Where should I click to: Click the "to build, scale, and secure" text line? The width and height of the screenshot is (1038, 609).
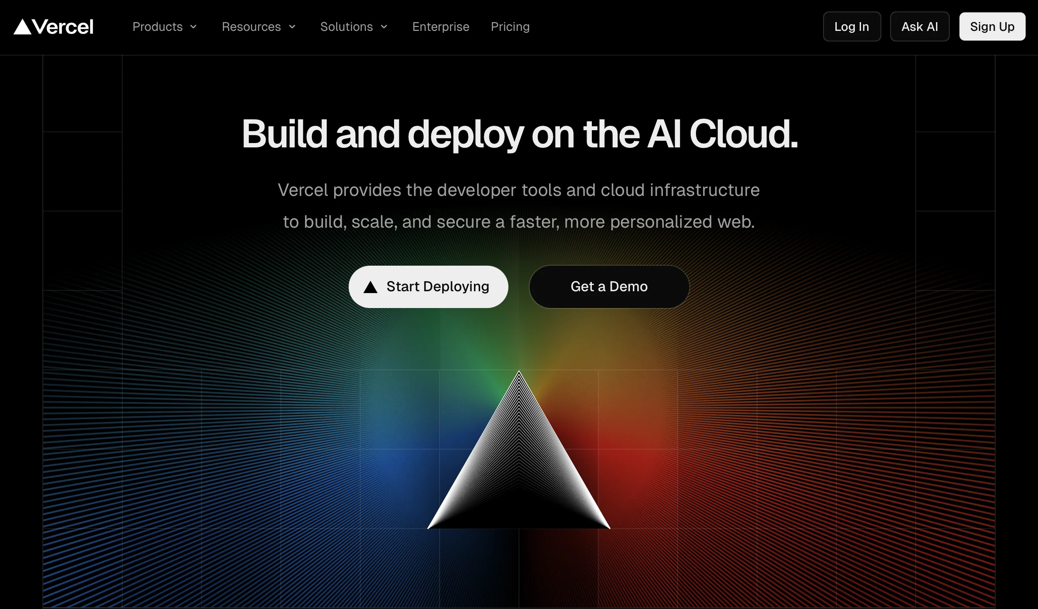tap(519, 222)
